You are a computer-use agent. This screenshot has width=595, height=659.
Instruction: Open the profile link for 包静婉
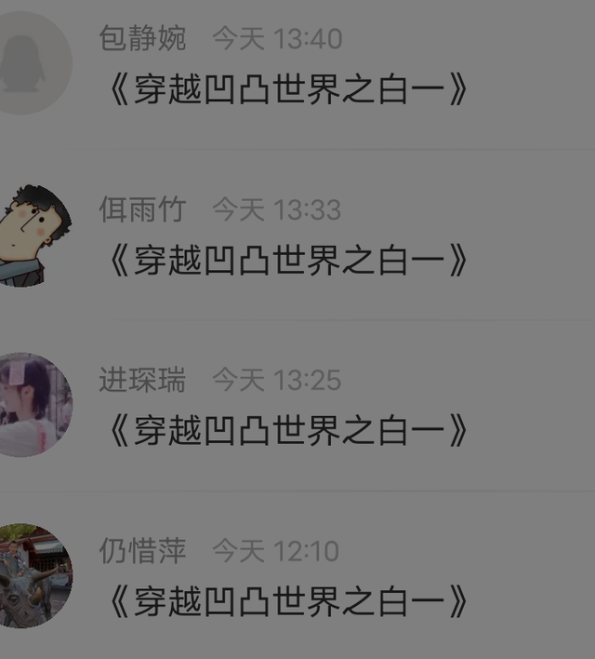click(x=142, y=38)
